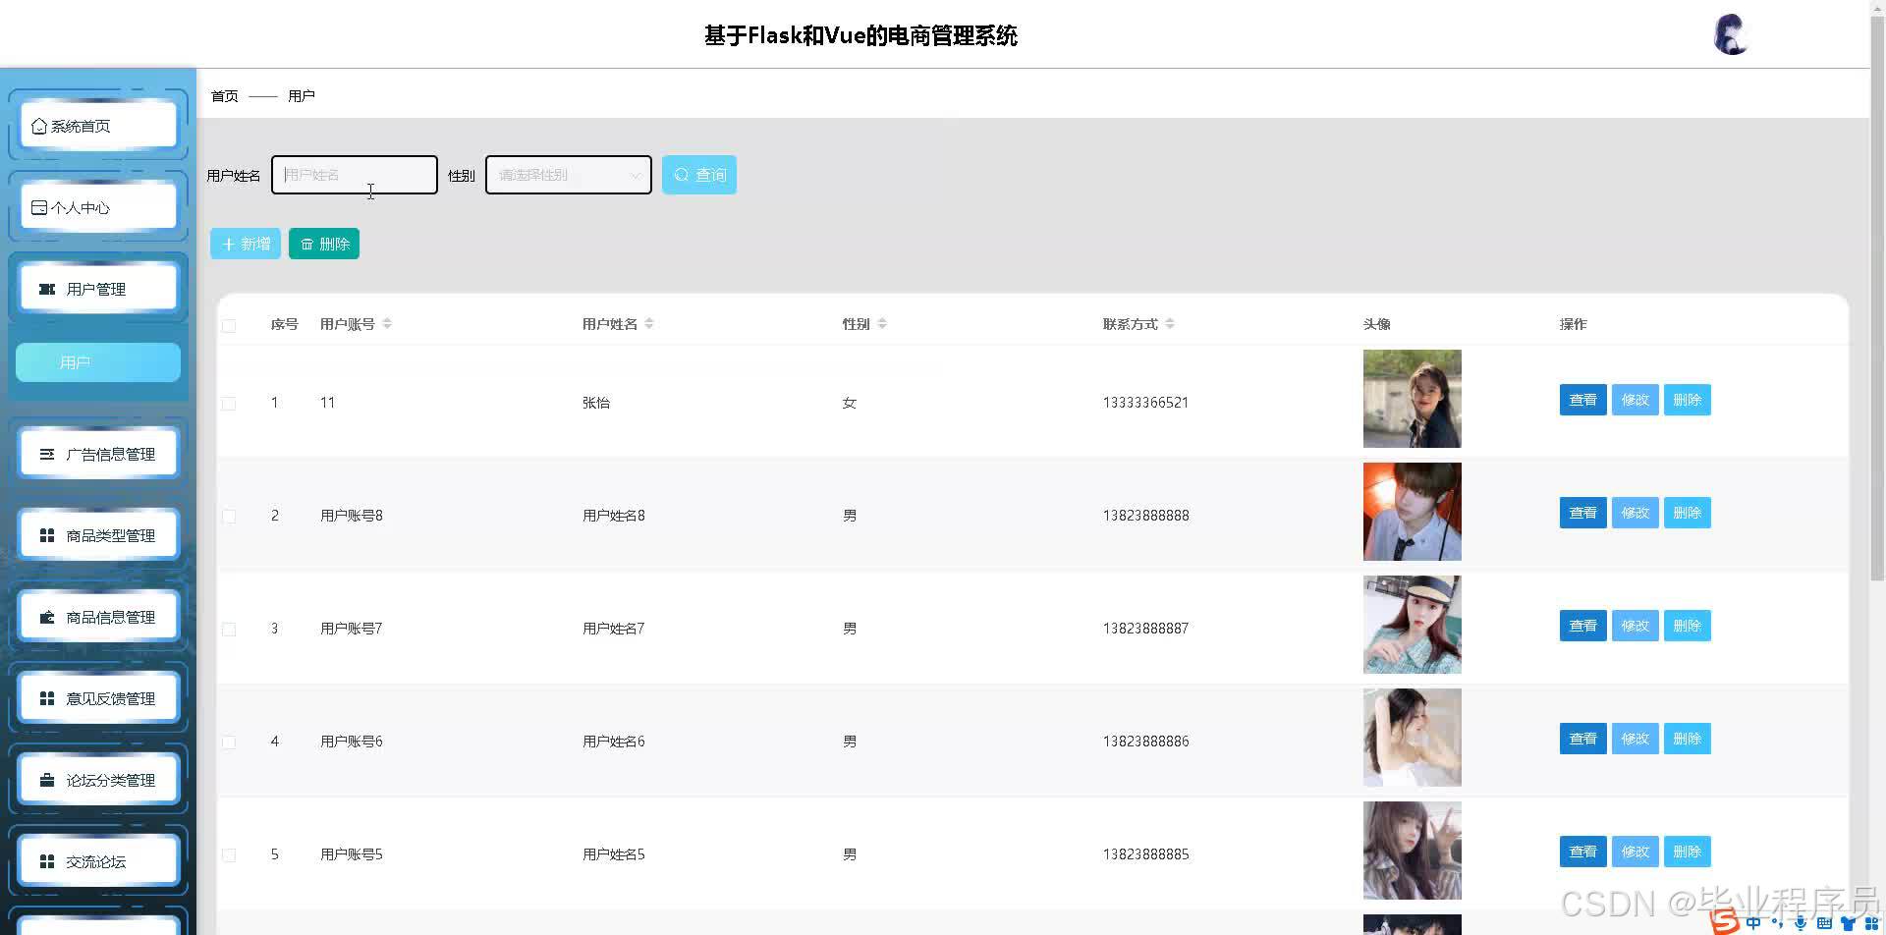Sort by 性别 column arrows
The height and width of the screenshot is (935, 1886).
click(882, 323)
